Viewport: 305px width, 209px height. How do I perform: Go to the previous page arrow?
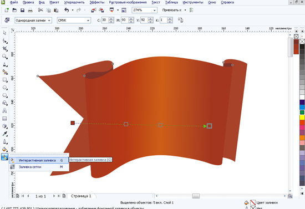[28, 196]
